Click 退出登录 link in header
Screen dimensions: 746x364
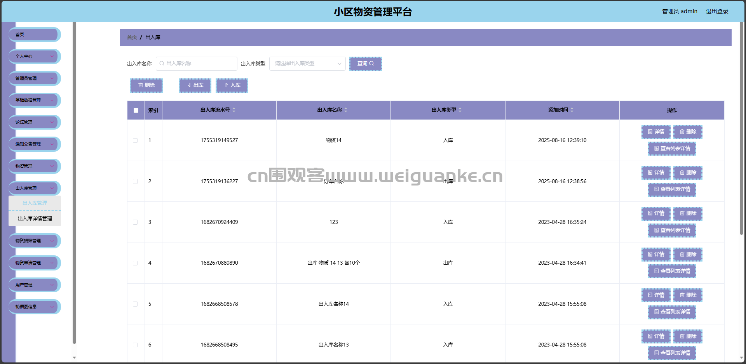(x=717, y=11)
